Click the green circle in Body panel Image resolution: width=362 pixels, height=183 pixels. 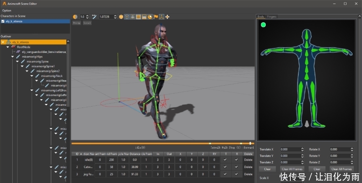[263, 25]
